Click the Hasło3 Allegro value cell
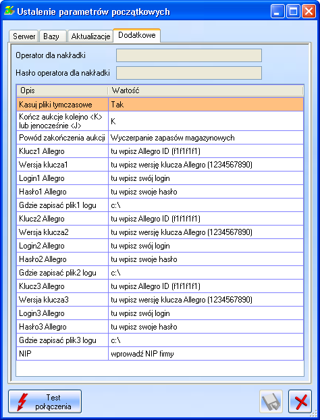 206,327
